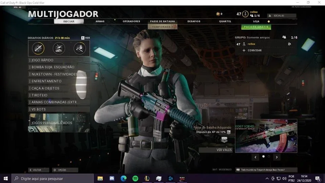Click the Meet Now camera tray icon

tap(273, 179)
